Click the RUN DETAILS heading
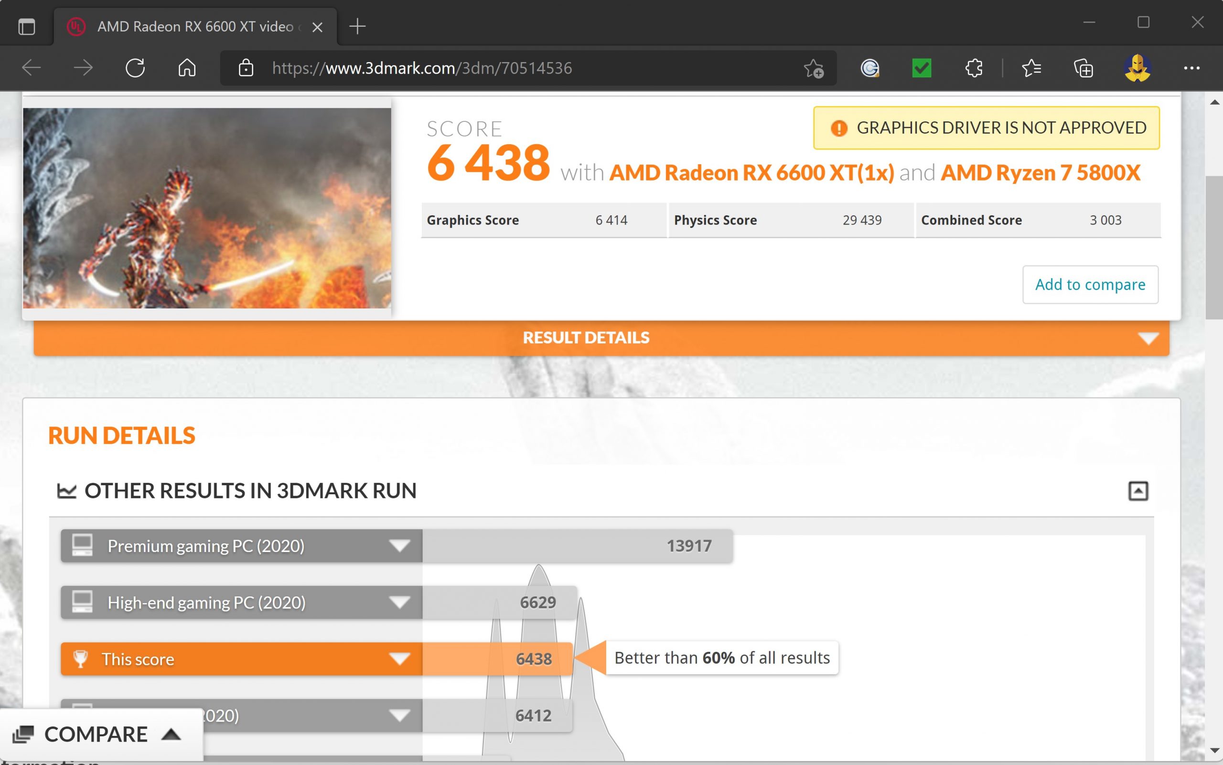Screen dimensions: 1223x765 (x=121, y=436)
